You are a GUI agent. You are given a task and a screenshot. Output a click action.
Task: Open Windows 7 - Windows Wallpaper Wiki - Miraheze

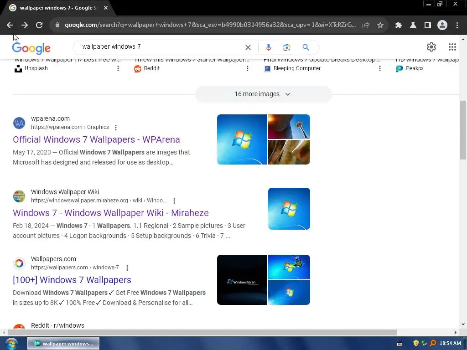pos(110,213)
